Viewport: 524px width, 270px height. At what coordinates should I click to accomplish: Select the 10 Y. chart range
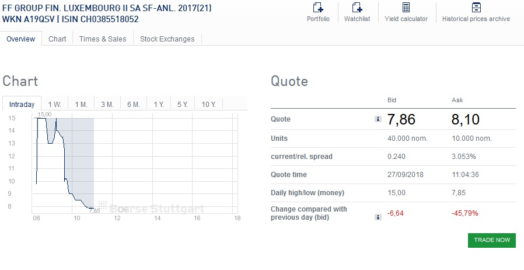(x=208, y=105)
